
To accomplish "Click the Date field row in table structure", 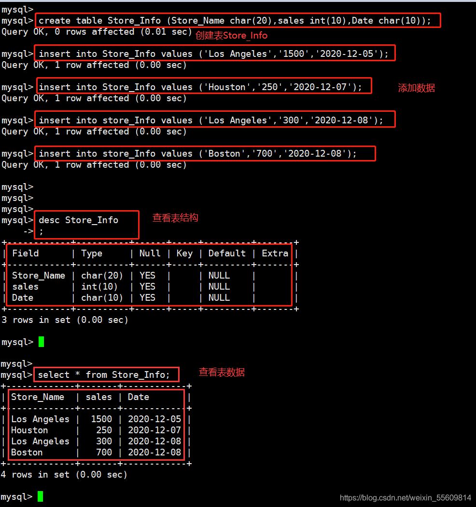I will click(22, 297).
